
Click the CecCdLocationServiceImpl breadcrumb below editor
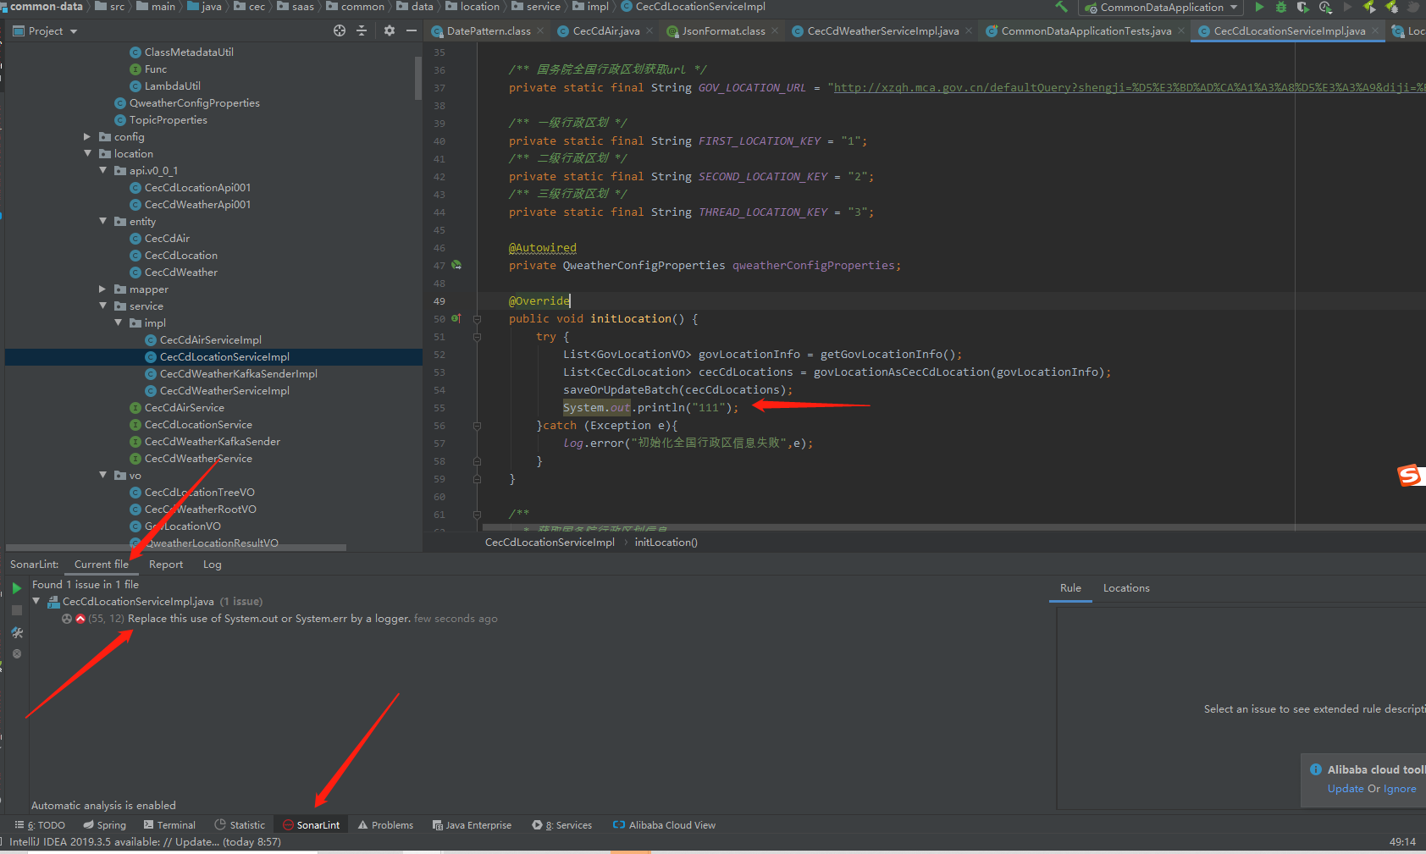[x=550, y=542]
